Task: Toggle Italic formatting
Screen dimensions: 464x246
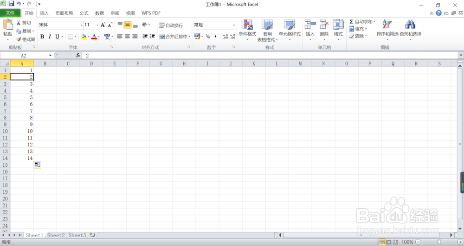Action: tap(50, 37)
